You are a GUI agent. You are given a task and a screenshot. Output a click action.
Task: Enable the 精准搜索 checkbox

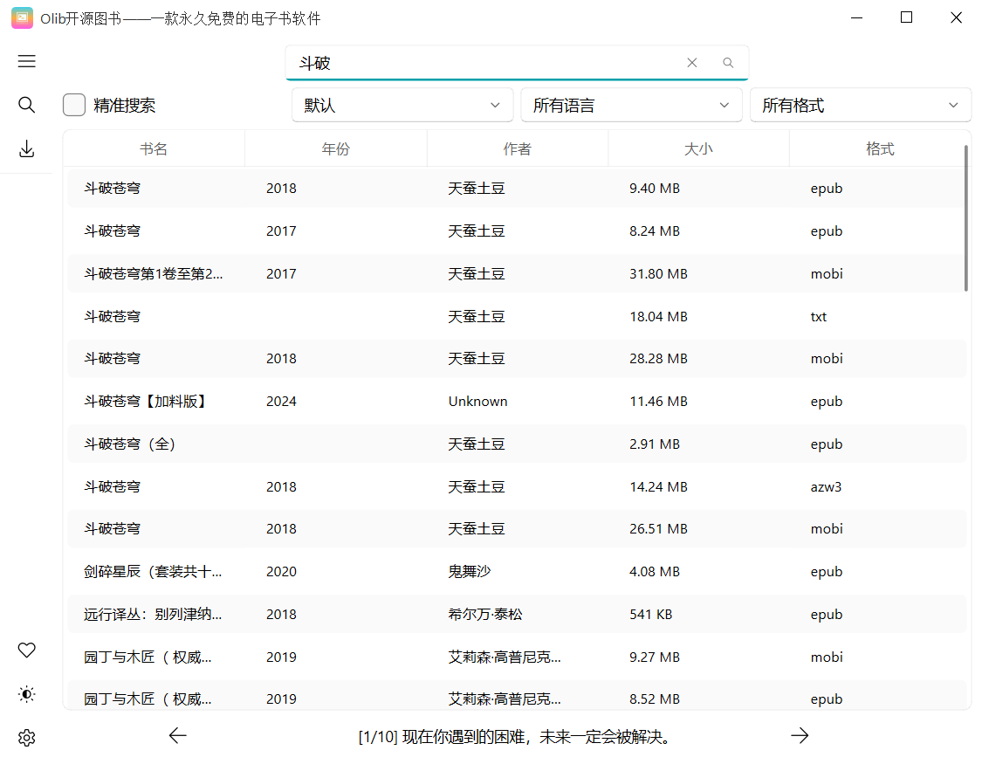pos(73,104)
